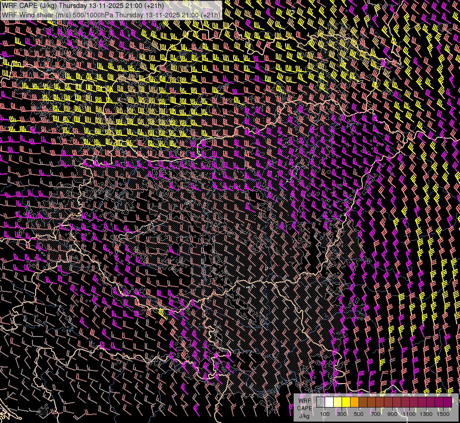Select the "WRF Wind shear (m/s)" header text

point(36,15)
